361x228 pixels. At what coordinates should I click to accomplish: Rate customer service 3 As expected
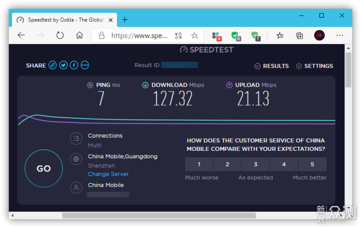pos(256,164)
